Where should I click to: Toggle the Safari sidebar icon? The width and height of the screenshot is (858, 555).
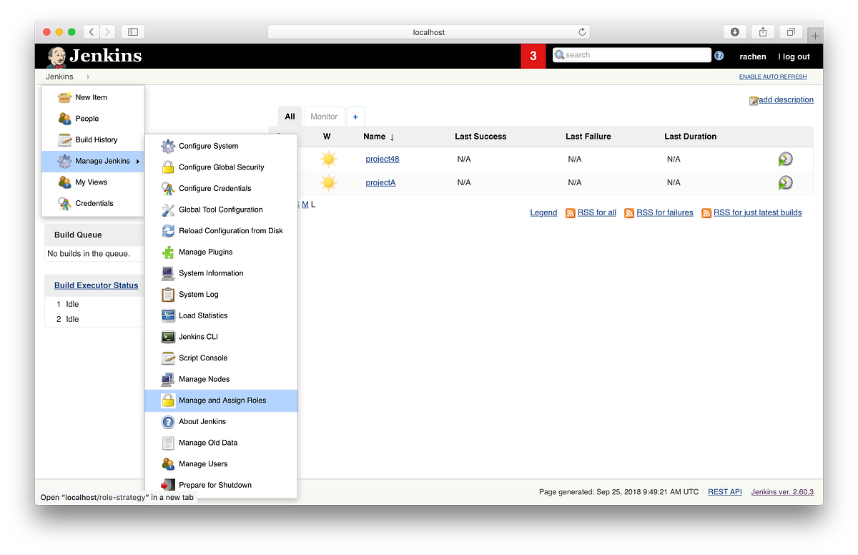coord(132,31)
